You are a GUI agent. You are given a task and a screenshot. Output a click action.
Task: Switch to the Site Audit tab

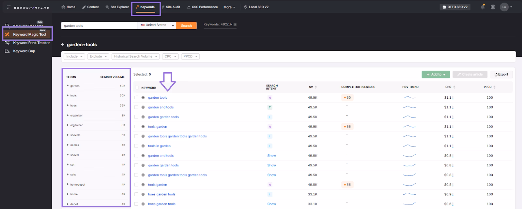point(171,7)
